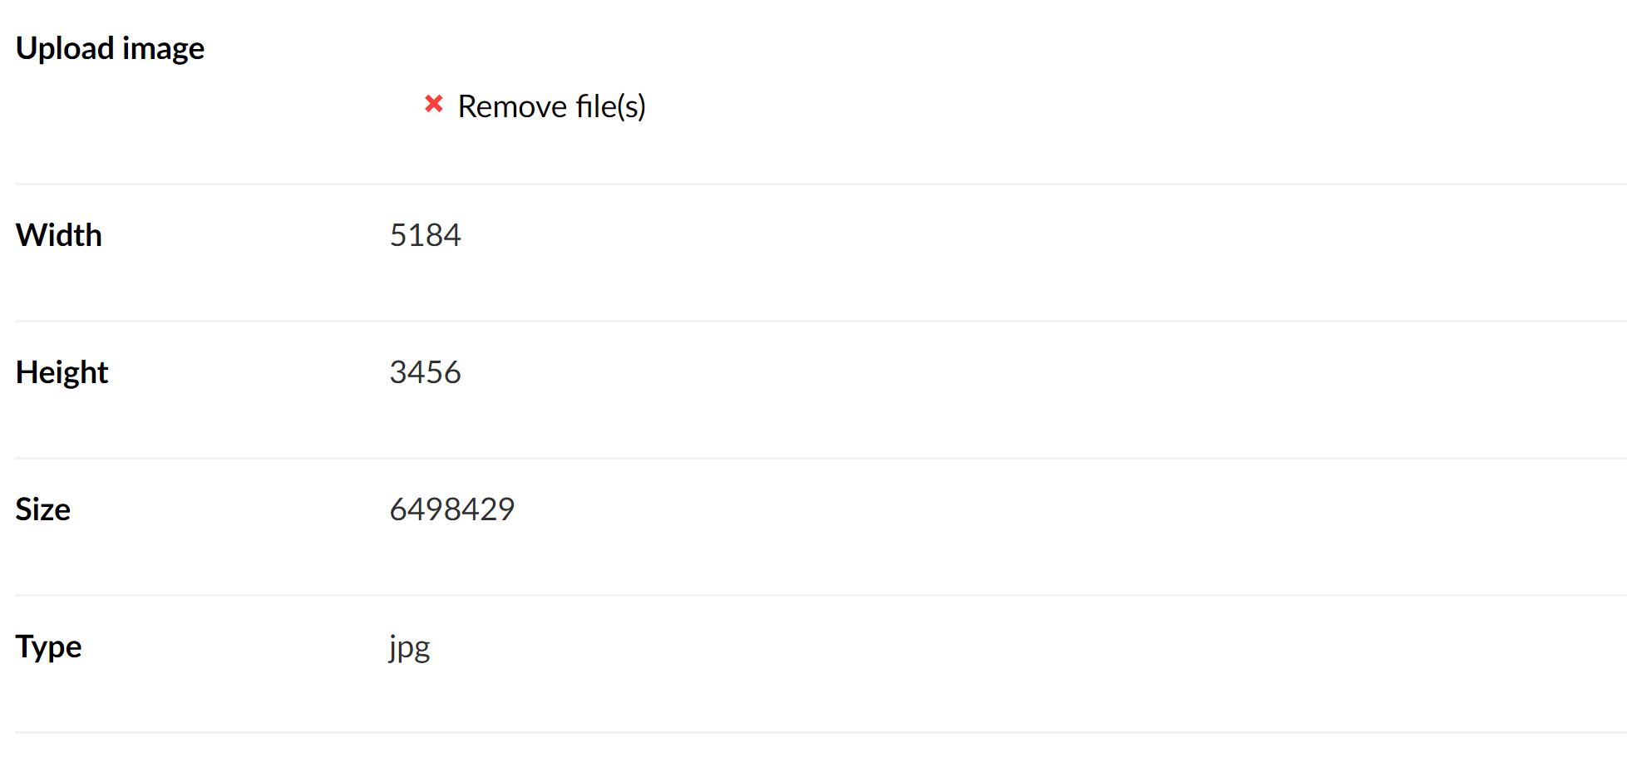Click the Type label
Image resolution: width=1627 pixels, height=782 pixels.
coord(49,647)
